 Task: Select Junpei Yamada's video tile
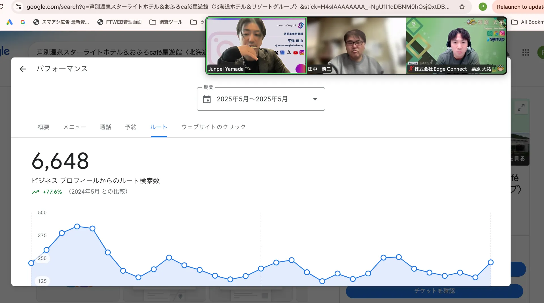tap(256, 46)
